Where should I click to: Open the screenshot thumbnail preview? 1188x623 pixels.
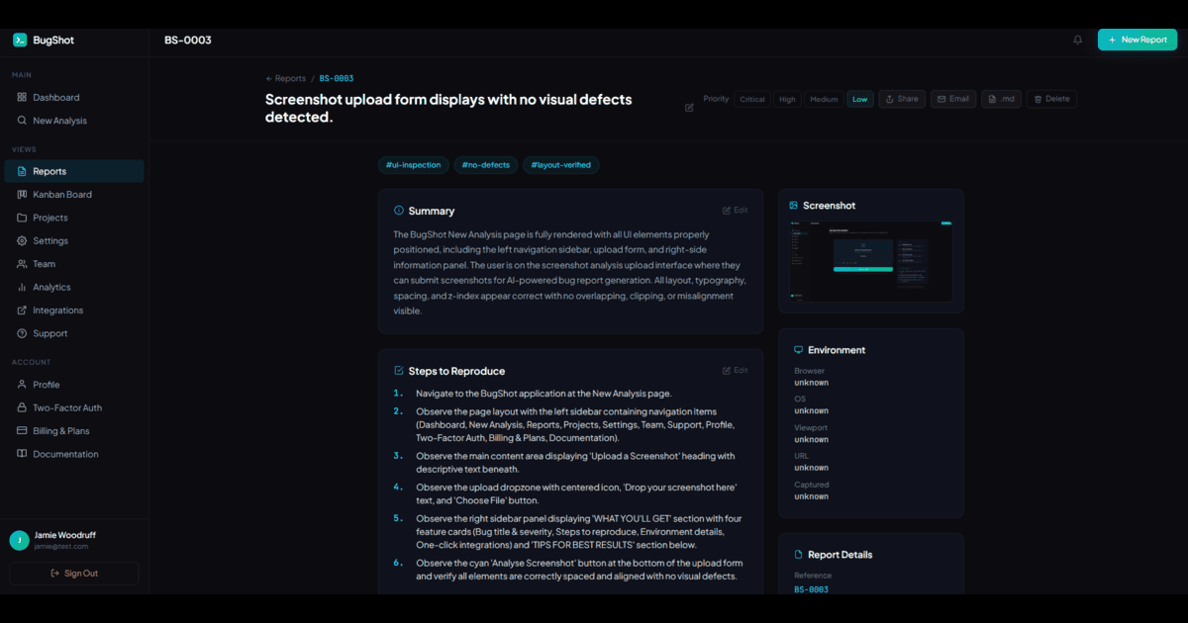(870, 263)
